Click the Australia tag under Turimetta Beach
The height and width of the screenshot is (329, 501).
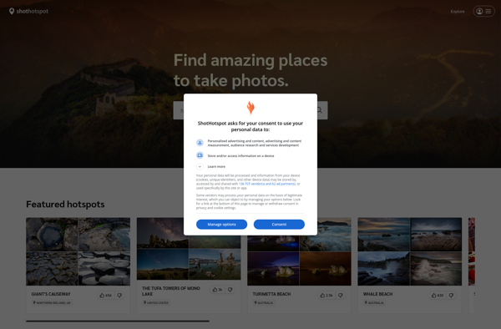pos(264,302)
